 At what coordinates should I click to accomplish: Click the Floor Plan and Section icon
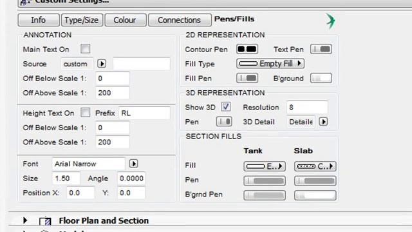pos(45,221)
